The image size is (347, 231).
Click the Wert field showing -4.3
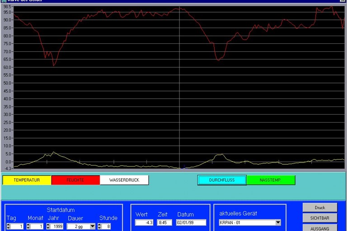144,222
